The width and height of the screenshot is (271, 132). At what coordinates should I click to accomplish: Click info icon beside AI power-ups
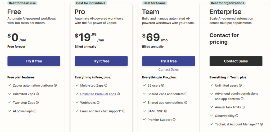[35, 111]
